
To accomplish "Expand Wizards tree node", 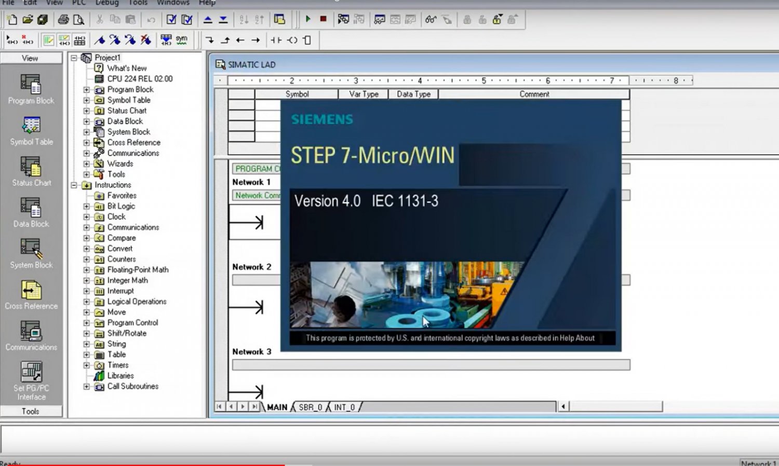I will coord(87,163).
